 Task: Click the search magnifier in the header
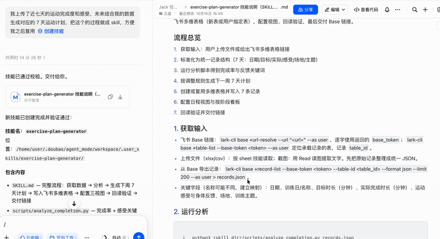pyautogui.click(x=415, y=9)
